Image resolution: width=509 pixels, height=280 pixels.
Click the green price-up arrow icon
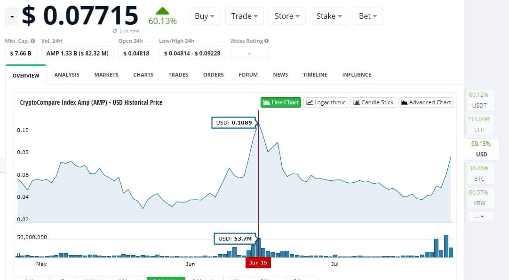pos(162,11)
